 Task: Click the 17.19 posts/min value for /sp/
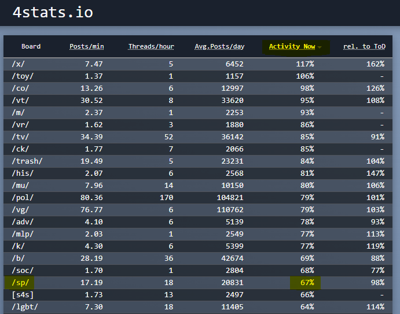91,283
